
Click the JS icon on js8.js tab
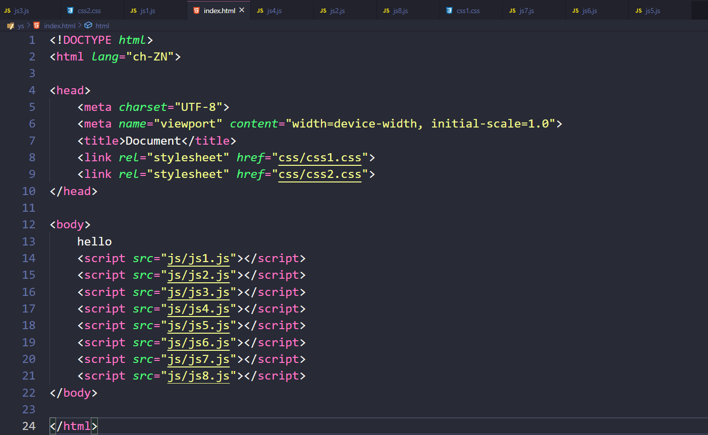point(386,11)
